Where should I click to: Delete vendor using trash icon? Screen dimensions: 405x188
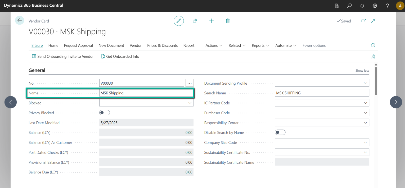coord(228,21)
